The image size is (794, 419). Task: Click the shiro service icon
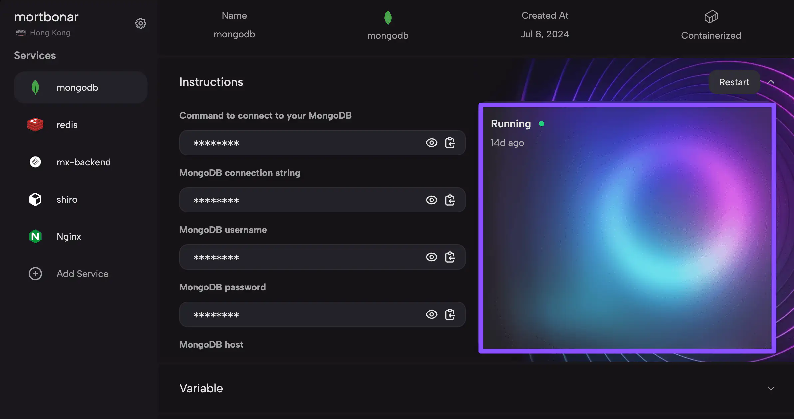(35, 199)
